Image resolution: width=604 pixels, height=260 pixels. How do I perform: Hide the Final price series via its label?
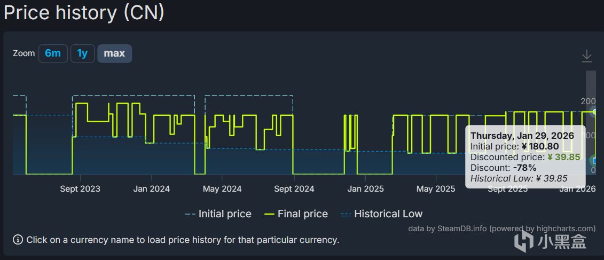[302, 214]
